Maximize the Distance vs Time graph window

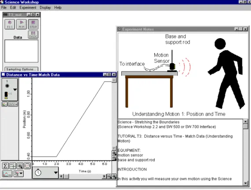[109, 75]
